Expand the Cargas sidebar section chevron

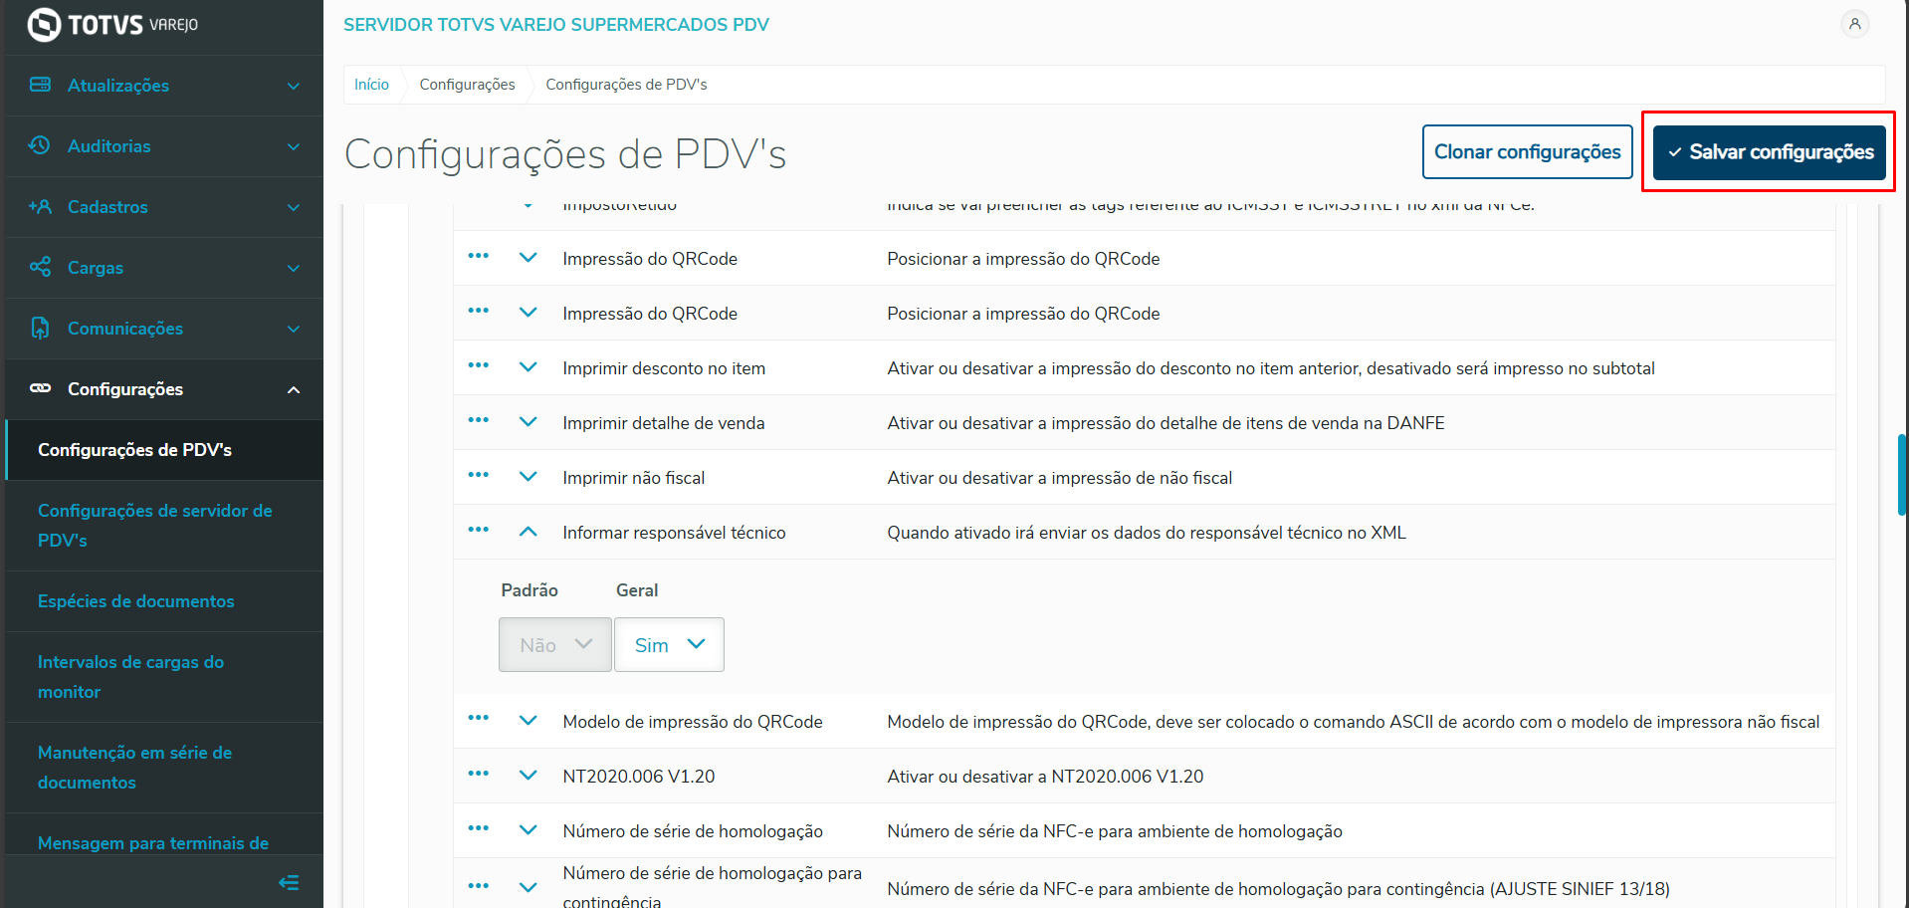click(x=294, y=268)
